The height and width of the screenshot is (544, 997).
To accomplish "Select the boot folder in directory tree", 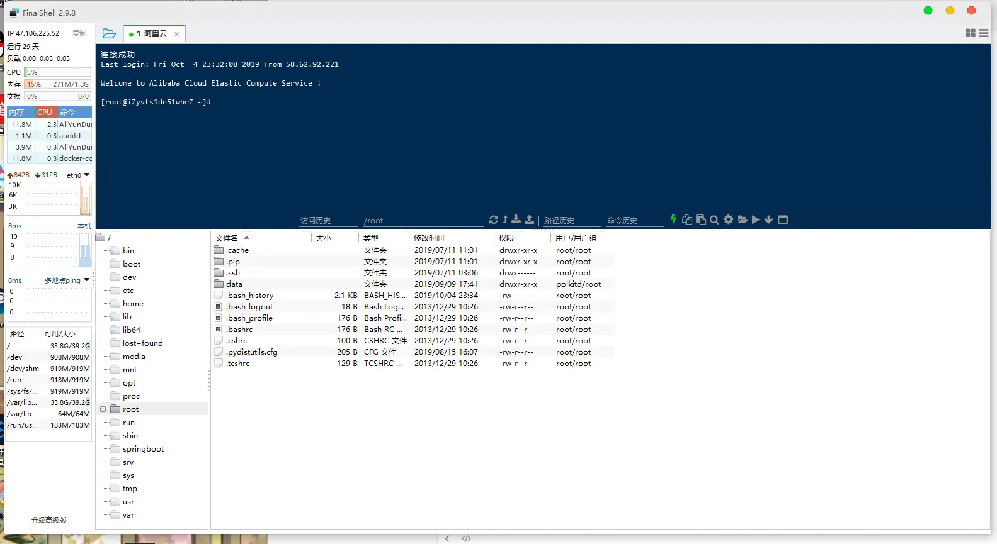I will 132,264.
